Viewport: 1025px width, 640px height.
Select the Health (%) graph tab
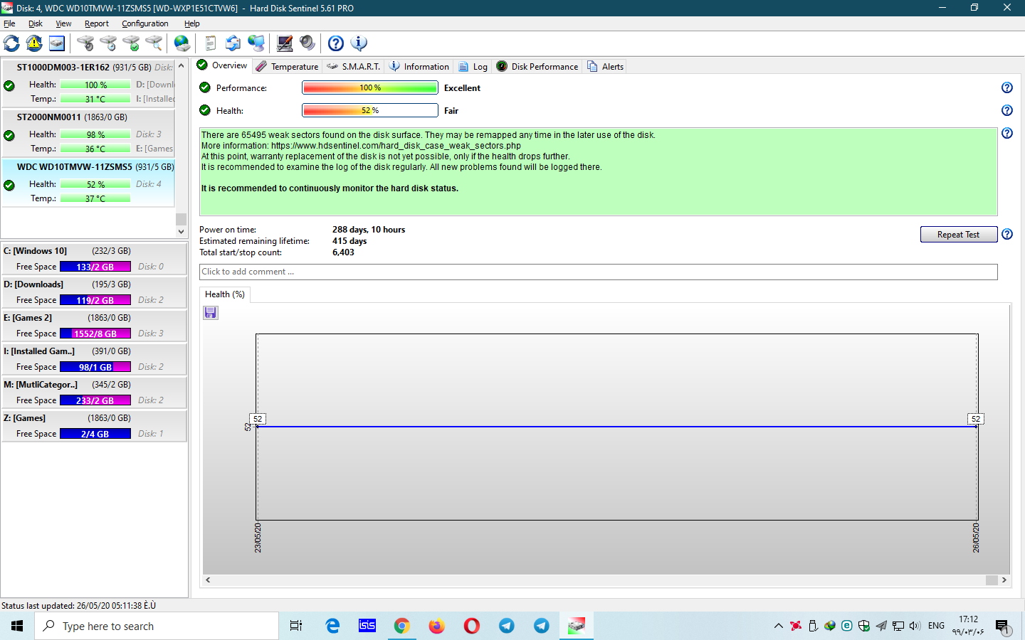point(224,294)
